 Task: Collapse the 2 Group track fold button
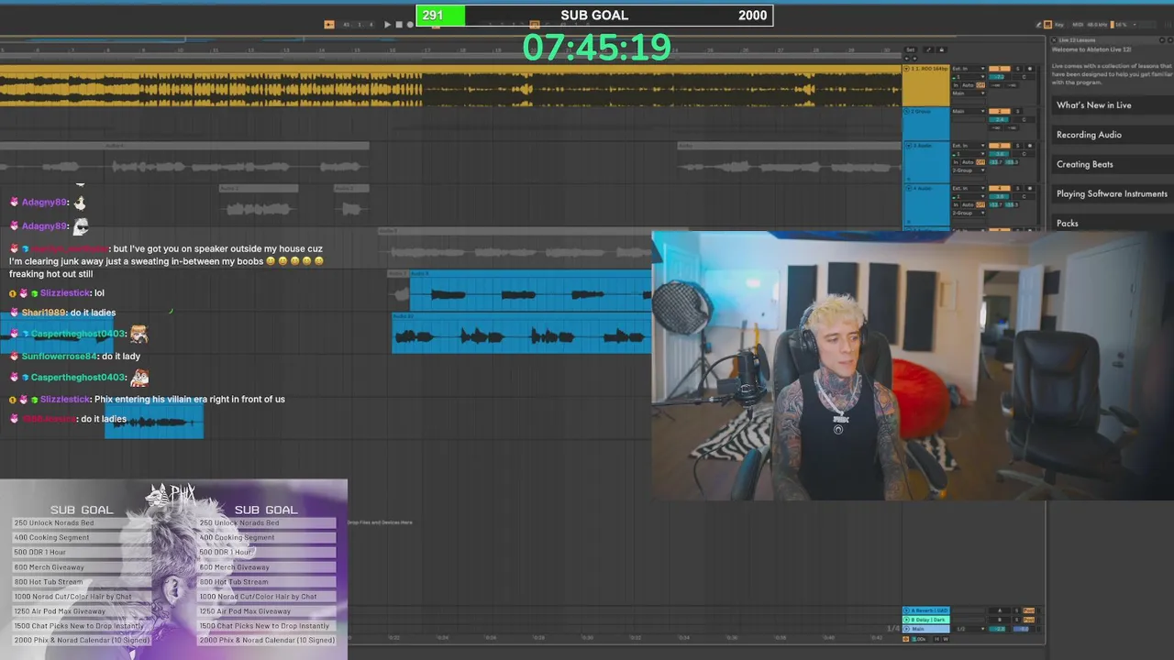tap(906, 111)
